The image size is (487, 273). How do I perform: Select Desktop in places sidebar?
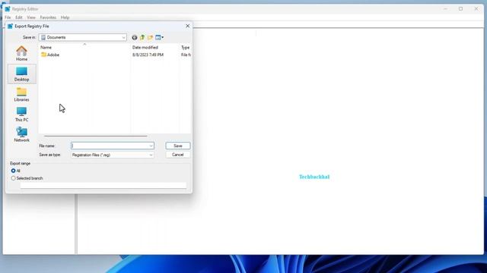(x=21, y=74)
